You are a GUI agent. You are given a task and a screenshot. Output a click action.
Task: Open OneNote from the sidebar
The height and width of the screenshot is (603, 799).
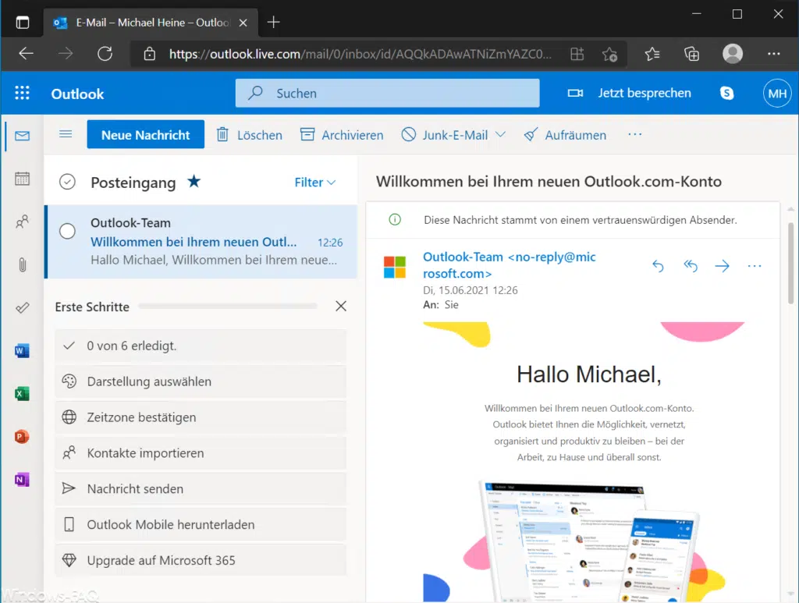coord(21,479)
